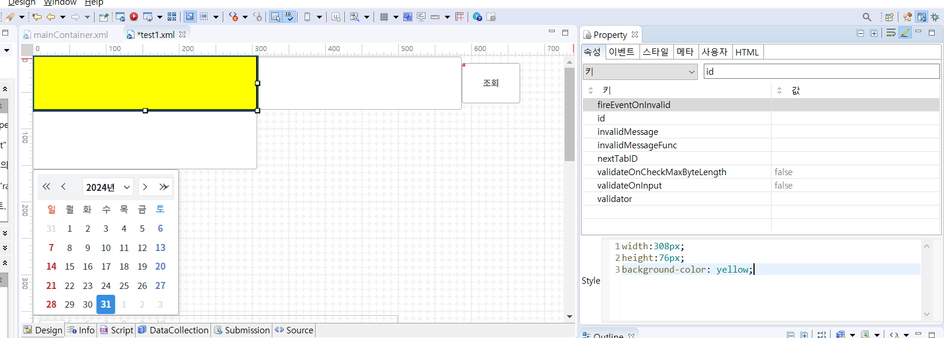Click the id search input field
The image size is (944, 338).
[821, 72]
